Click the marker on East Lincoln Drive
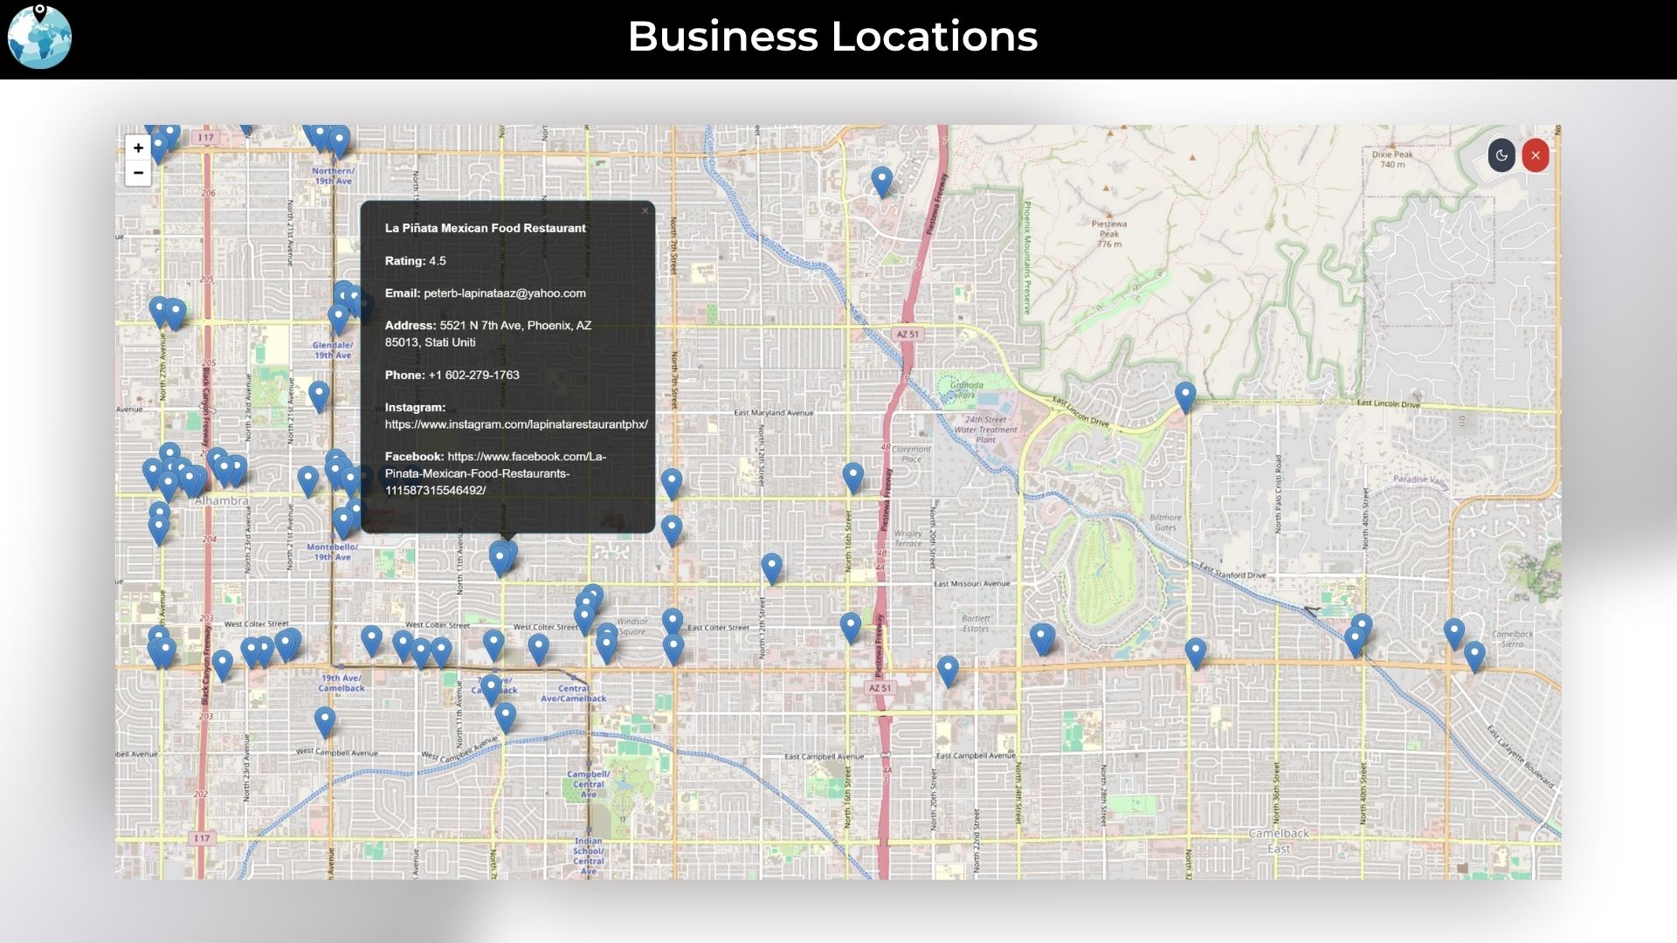Image resolution: width=1677 pixels, height=943 pixels. tap(1184, 396)
